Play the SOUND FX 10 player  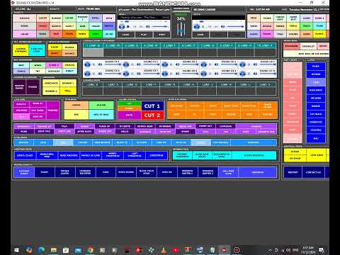coord(242,74)
